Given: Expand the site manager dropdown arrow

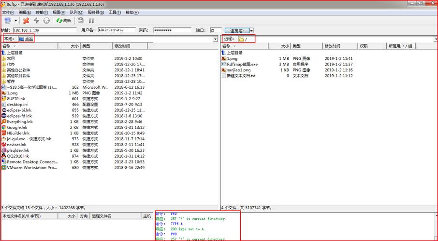Looking at the screenshot, I should click(15, 21).
